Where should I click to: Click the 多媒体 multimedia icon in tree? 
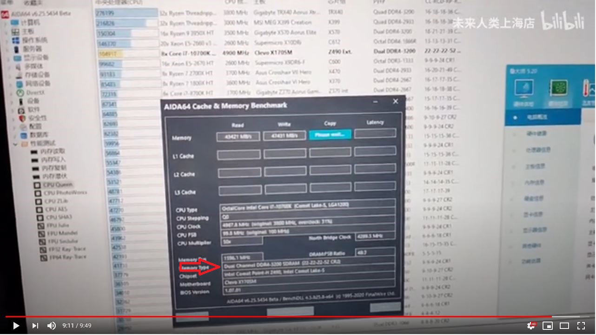(x=19, y=66)
